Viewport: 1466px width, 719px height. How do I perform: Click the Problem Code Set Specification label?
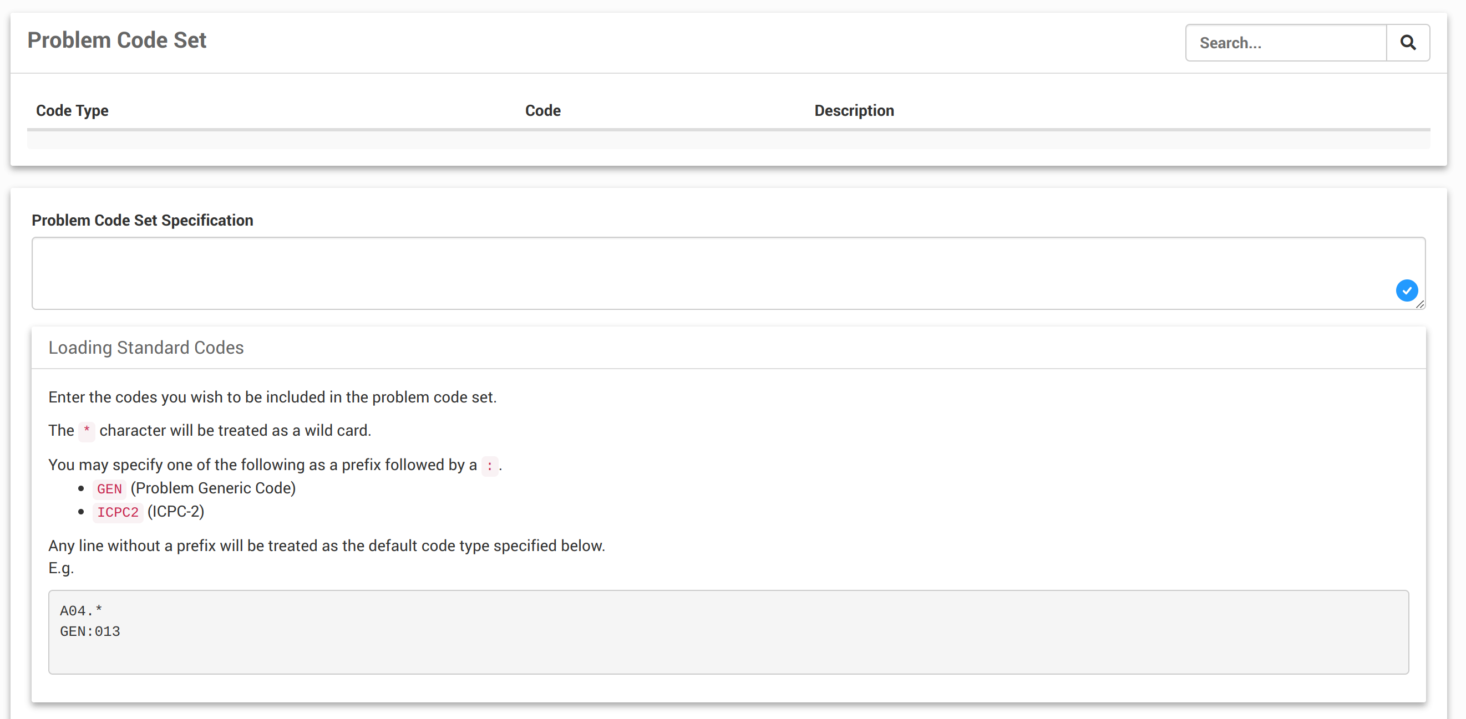[x=143, y=220]
